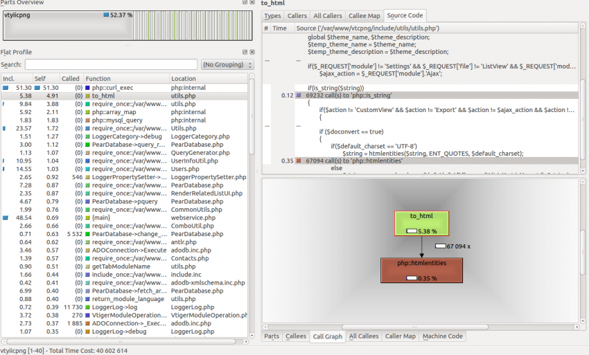The width and height of the screenshot is (589, 355).
Task: Switch to the Callee Map tab
Action: tap(364, 15)
